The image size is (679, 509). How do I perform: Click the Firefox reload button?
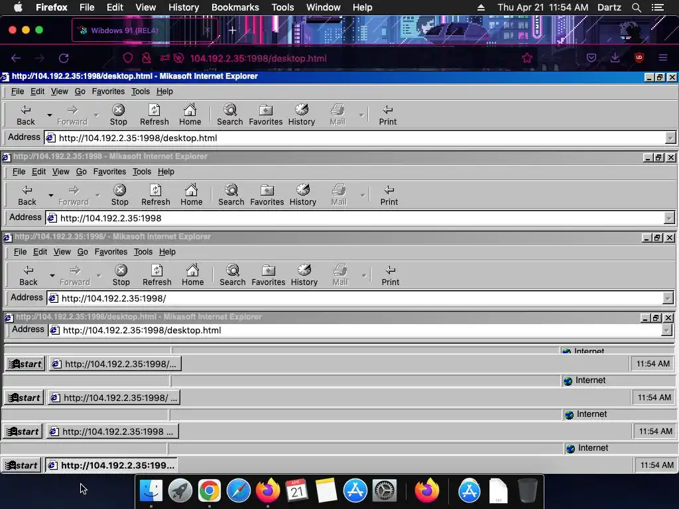tap(64, 58)
